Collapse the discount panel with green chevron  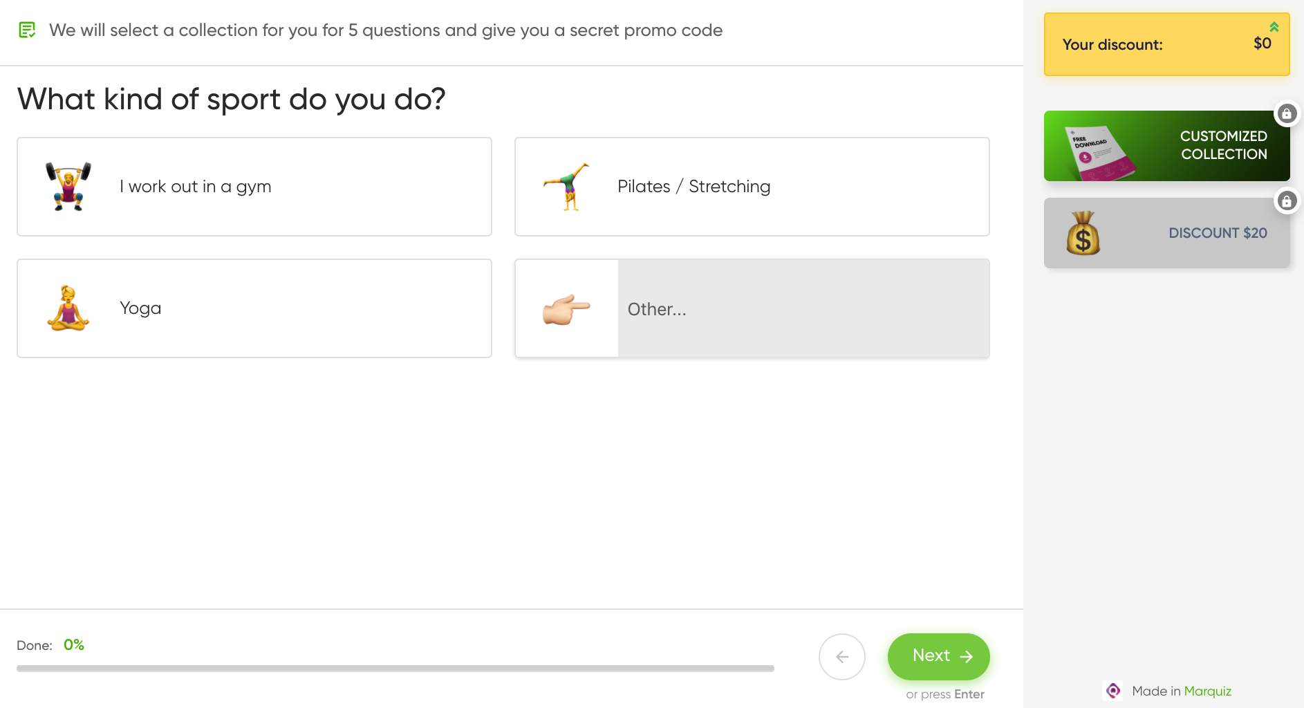[x=1274, y=26]
